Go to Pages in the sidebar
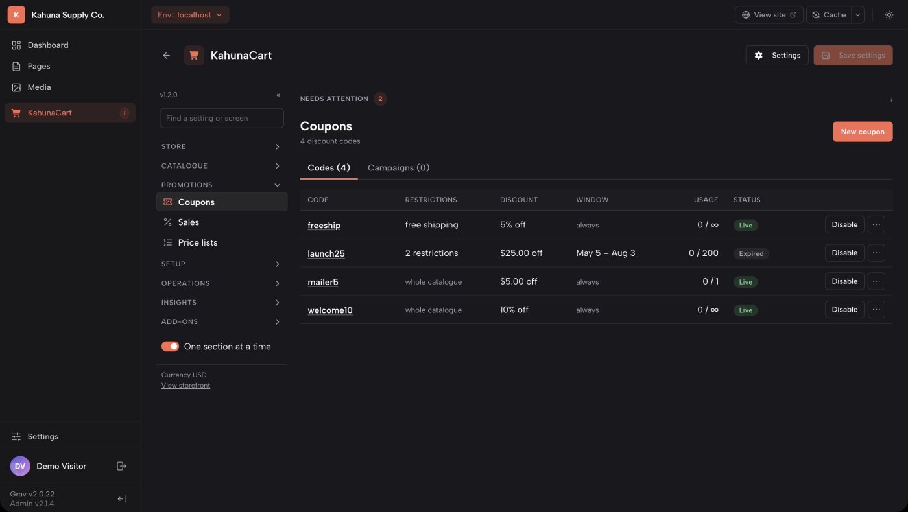This screenshot has width=908, height=512. 70,66
